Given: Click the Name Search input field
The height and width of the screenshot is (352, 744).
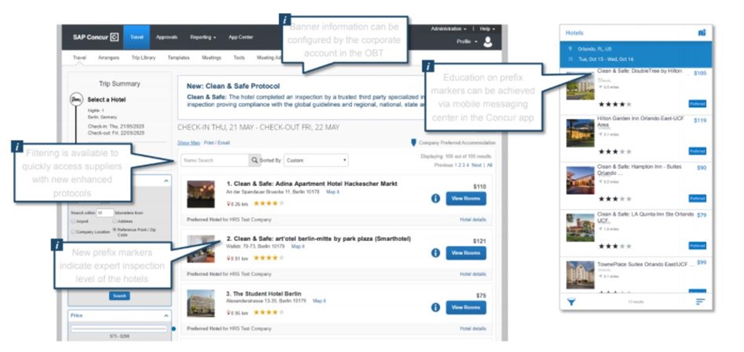Looking at the screenshot, I should (x=215, y=160).
